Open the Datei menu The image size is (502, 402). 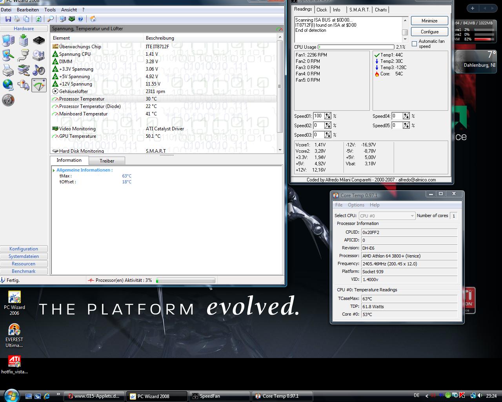pos(6,9)
